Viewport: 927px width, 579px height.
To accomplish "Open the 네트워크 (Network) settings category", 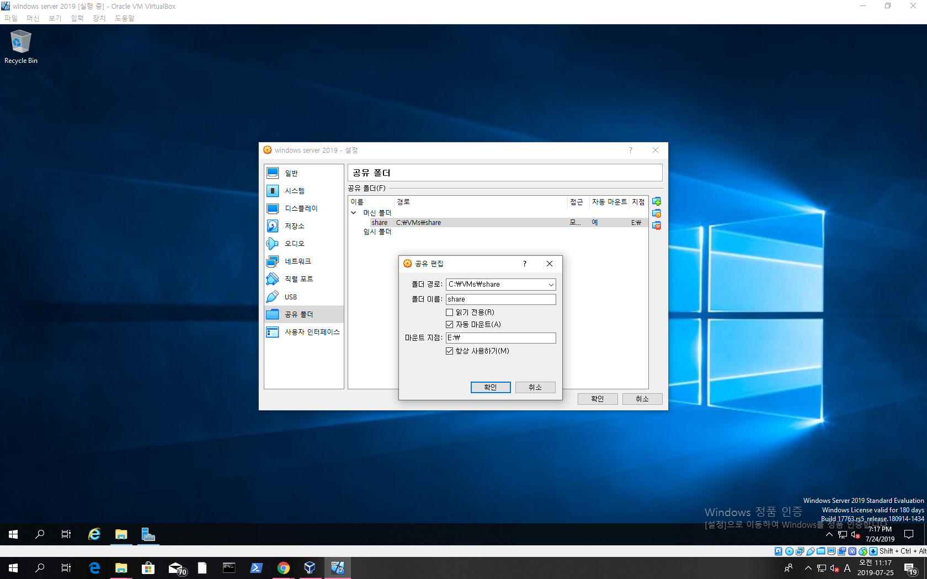I will tap(303, 261).
